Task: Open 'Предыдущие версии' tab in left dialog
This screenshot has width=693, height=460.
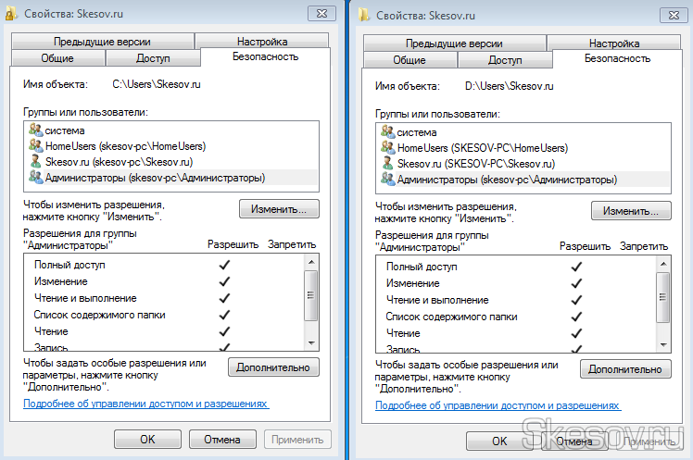Action: (102, 42)
